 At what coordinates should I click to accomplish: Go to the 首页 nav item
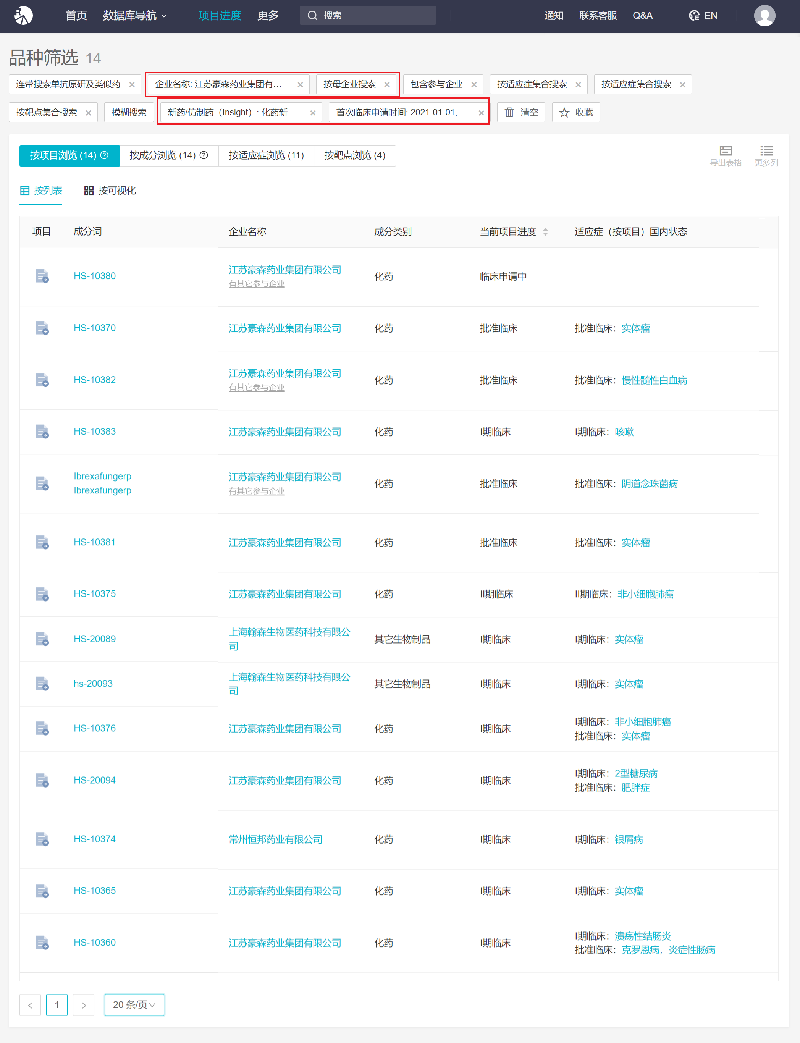pos(76,16)
